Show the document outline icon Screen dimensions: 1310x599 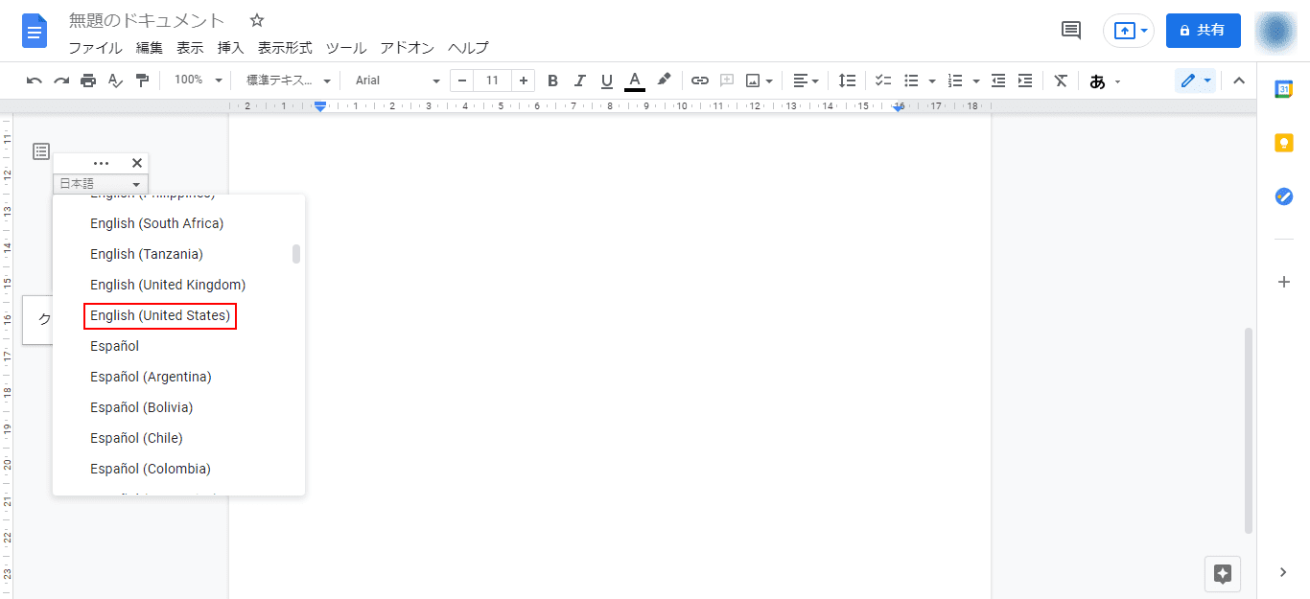click(x=40, y=151)
